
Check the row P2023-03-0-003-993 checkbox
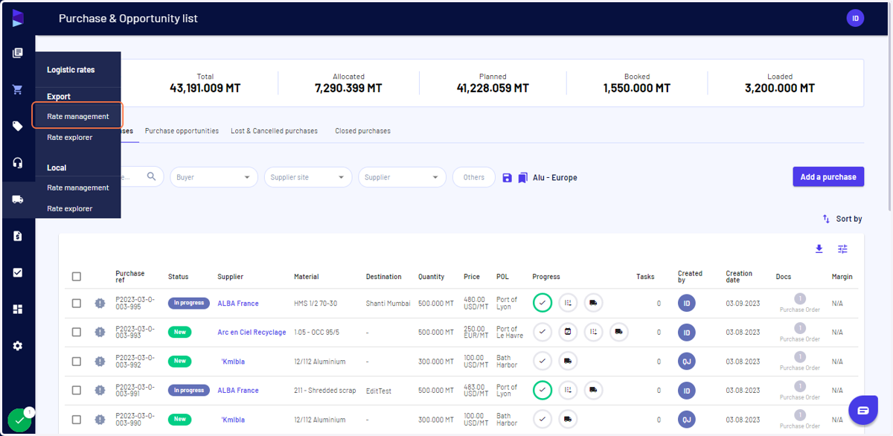coord(77,332)
